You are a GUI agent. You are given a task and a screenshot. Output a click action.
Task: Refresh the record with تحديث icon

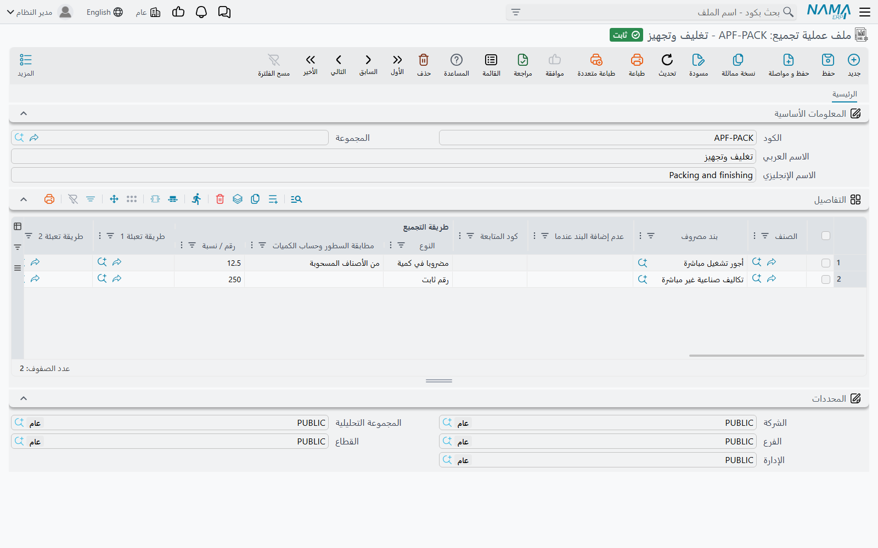pos(667,60)
